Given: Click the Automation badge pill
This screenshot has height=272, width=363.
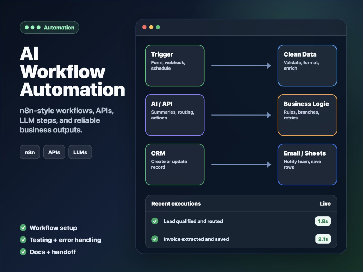Looking at the screenshot, I should (x=49, y=28).
